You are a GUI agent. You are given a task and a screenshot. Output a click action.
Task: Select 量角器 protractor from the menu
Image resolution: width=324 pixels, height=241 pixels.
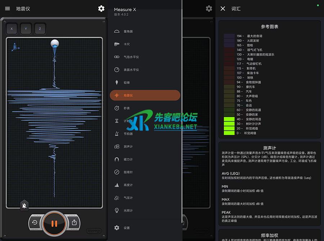click(128, 31)
